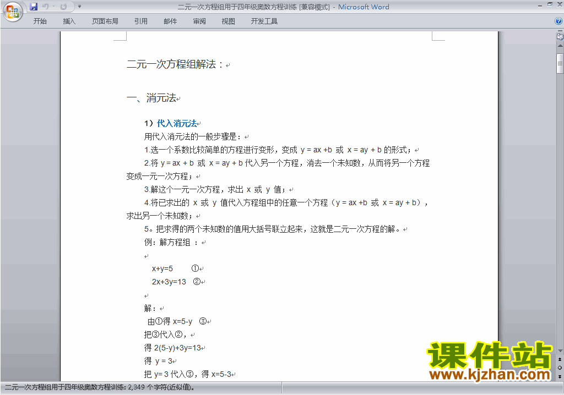Click the scrollbar track below the thumb
Viewport: 564px width, 395px height.
pyautogui.click(x=560, y=210)
